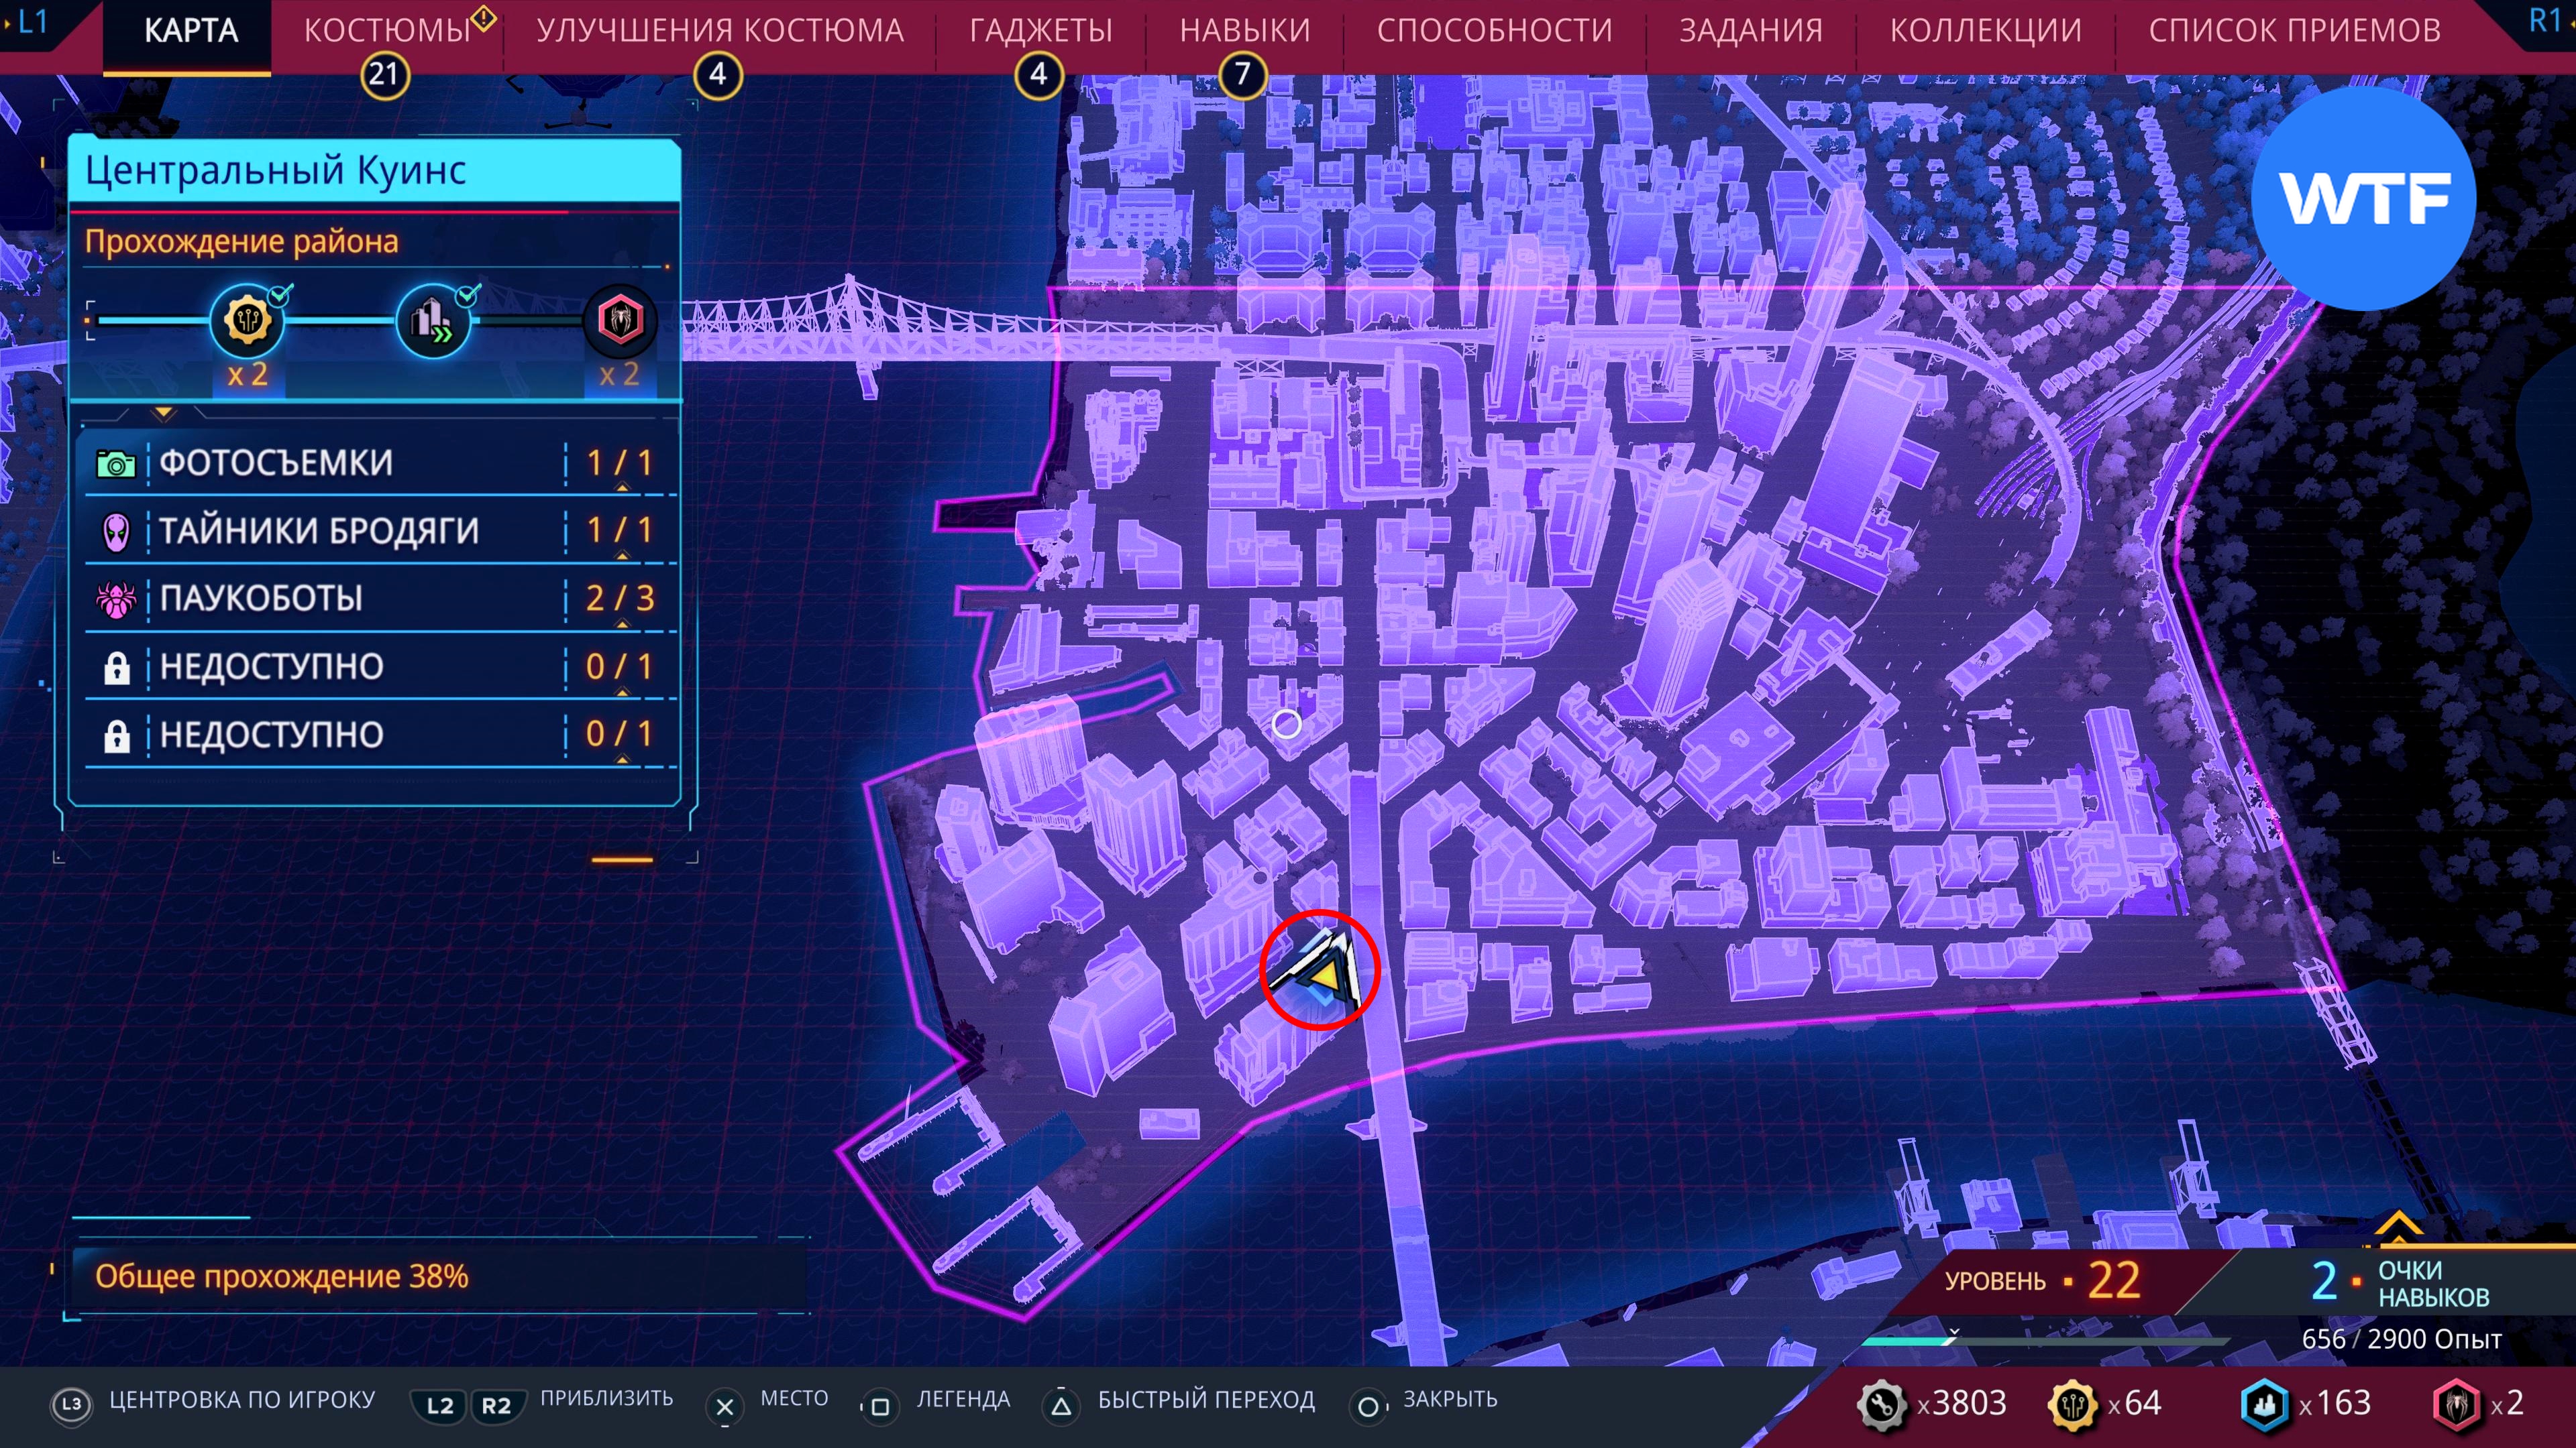This screenshot has width=2576, height=1448.
Task: Expand skill points panel with orange up chevron
Action: (x=2398, y=1224)
